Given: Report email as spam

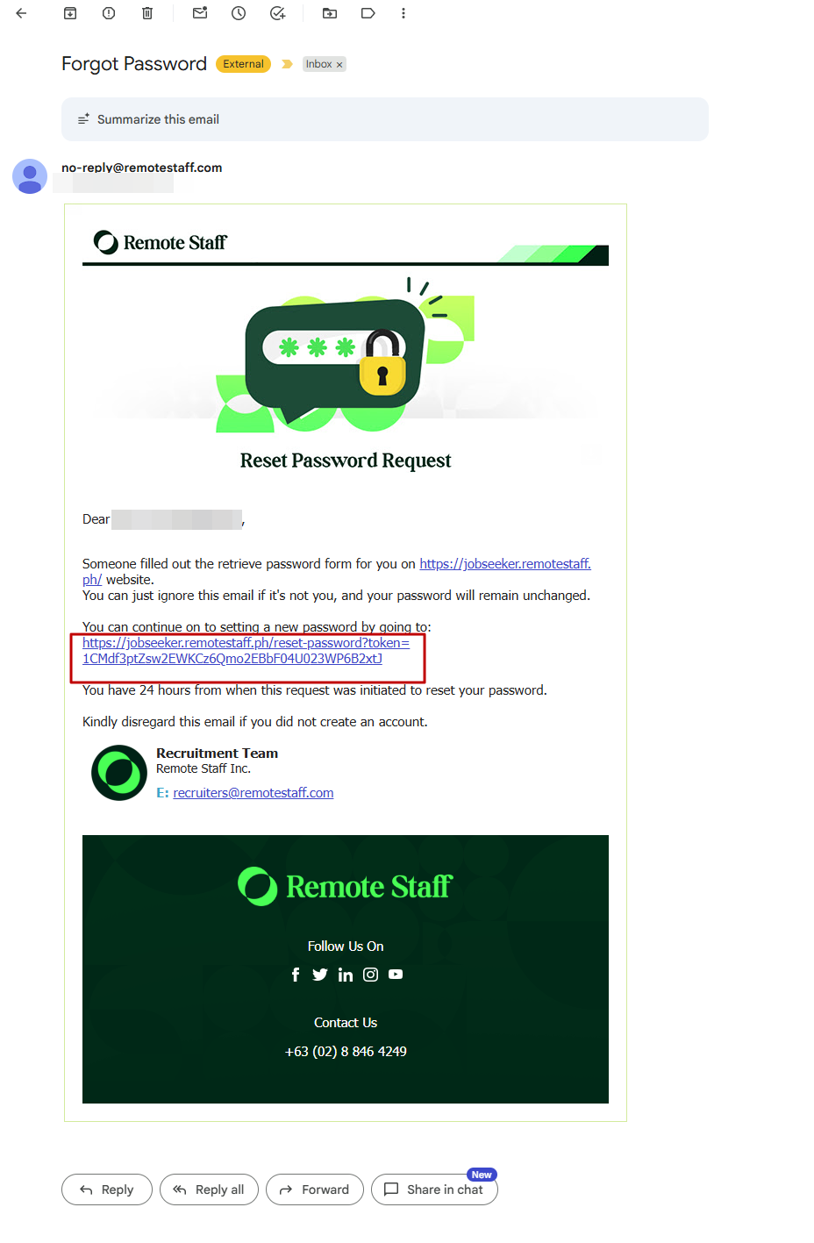Looking at the screenshot, I should (109, 13).
